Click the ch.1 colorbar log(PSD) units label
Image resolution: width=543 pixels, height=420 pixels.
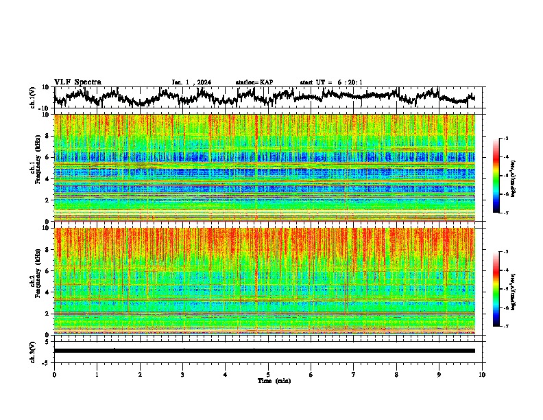click(514, 178)
